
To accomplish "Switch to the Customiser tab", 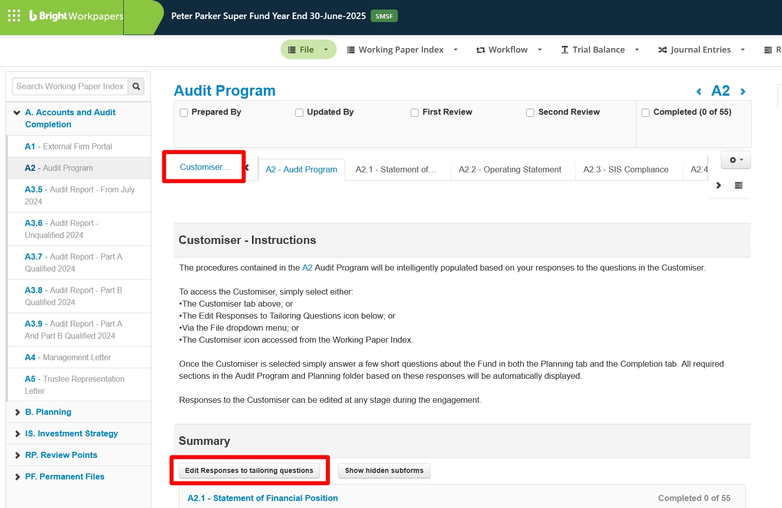I will (205, 167).
